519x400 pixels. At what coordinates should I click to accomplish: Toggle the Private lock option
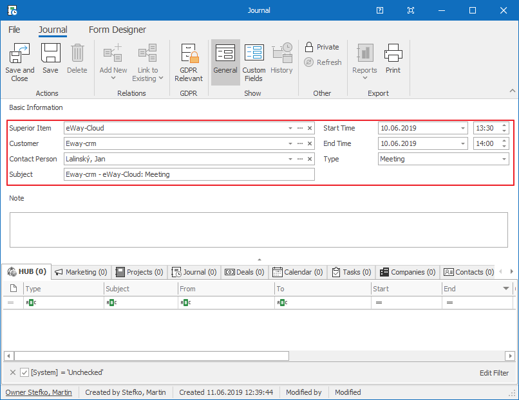[x=322, y=47]
